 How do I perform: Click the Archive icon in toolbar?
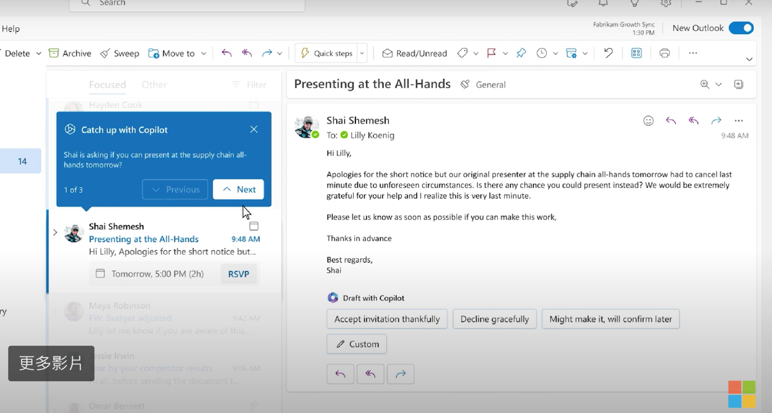(54, 53)
